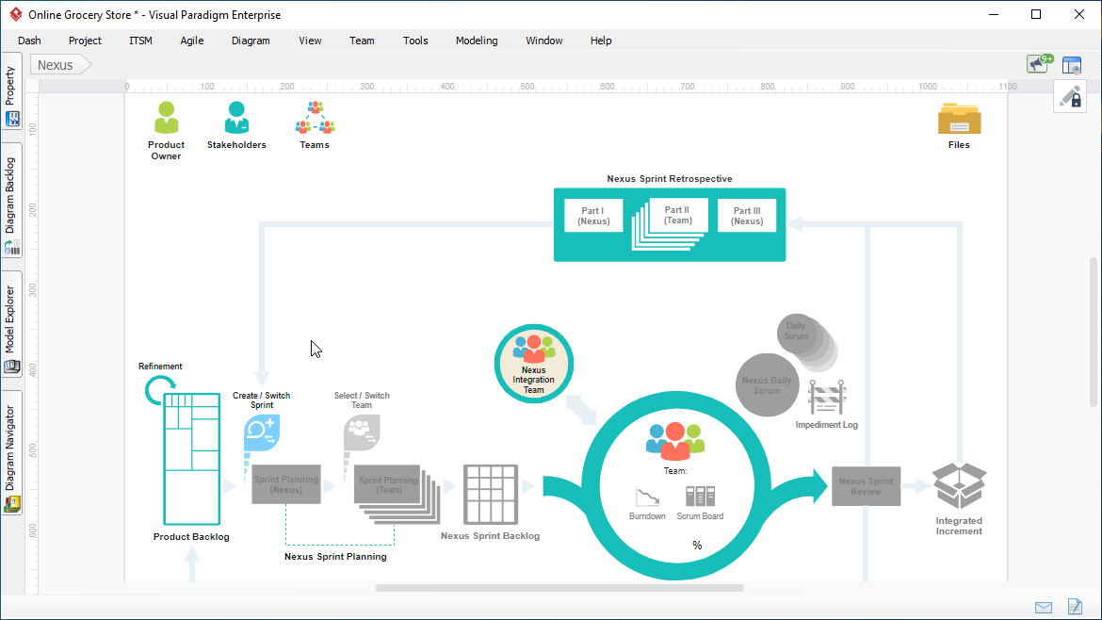This screenshot has height=620, width=1102.
Task: Select the Nexus Integration Team icon
Action: pos(533,363)
